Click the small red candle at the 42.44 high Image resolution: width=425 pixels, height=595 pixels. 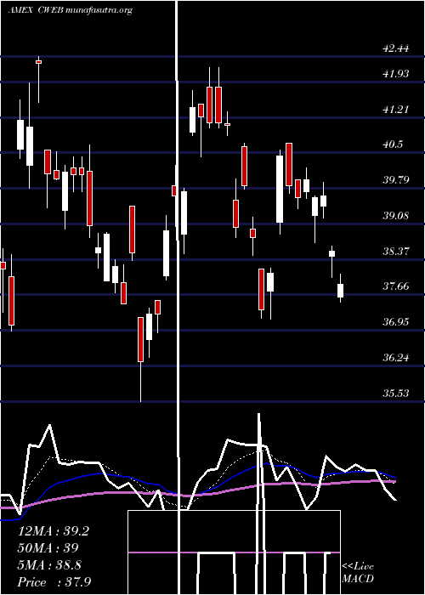pos(39,62)
